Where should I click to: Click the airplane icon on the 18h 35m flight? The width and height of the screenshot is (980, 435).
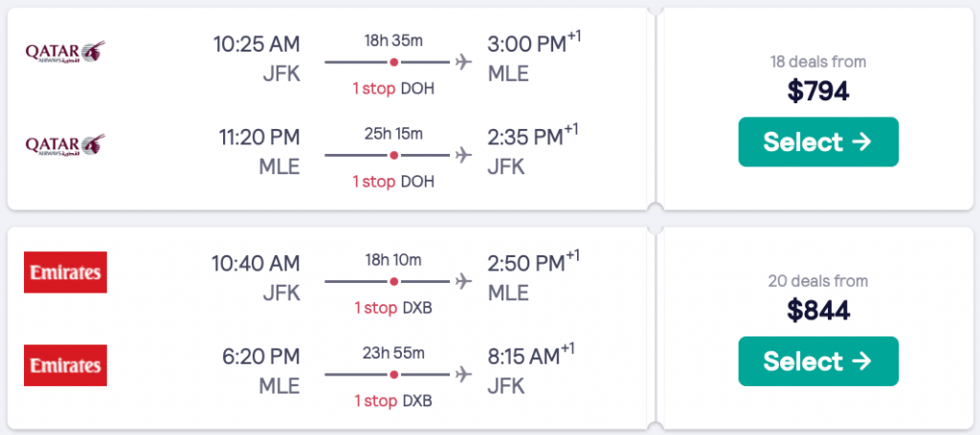click(x=464, y=63)
